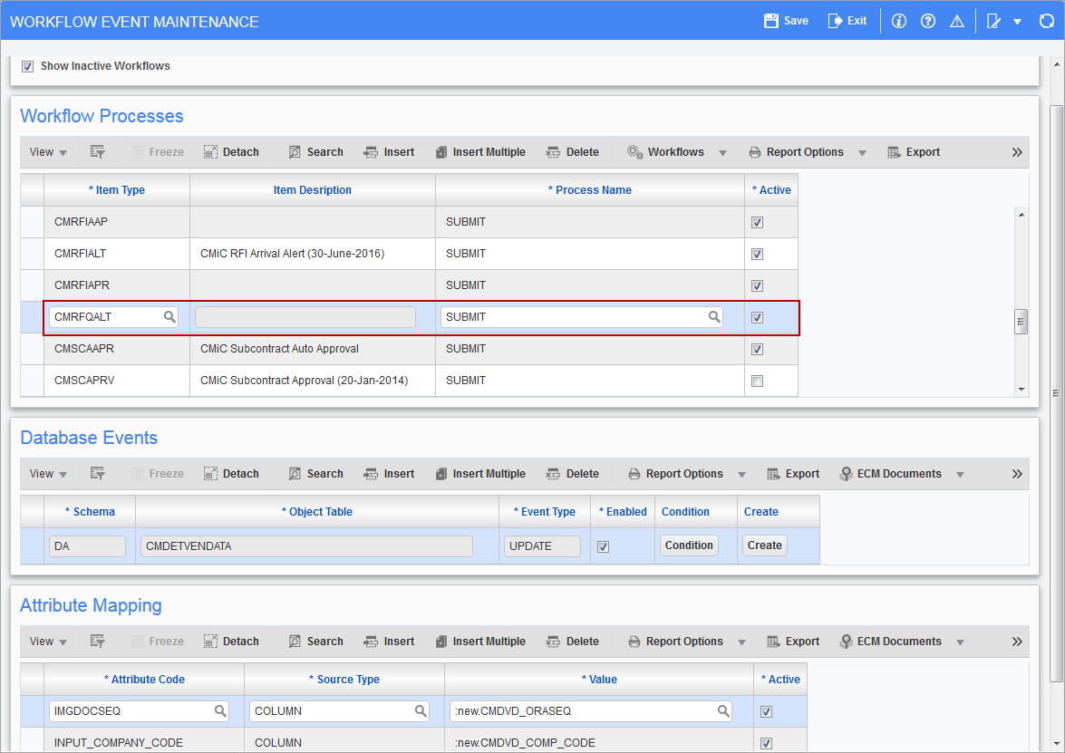
Task: Click Export in Attribute Mapping toolbar
Action: [793, 642]
